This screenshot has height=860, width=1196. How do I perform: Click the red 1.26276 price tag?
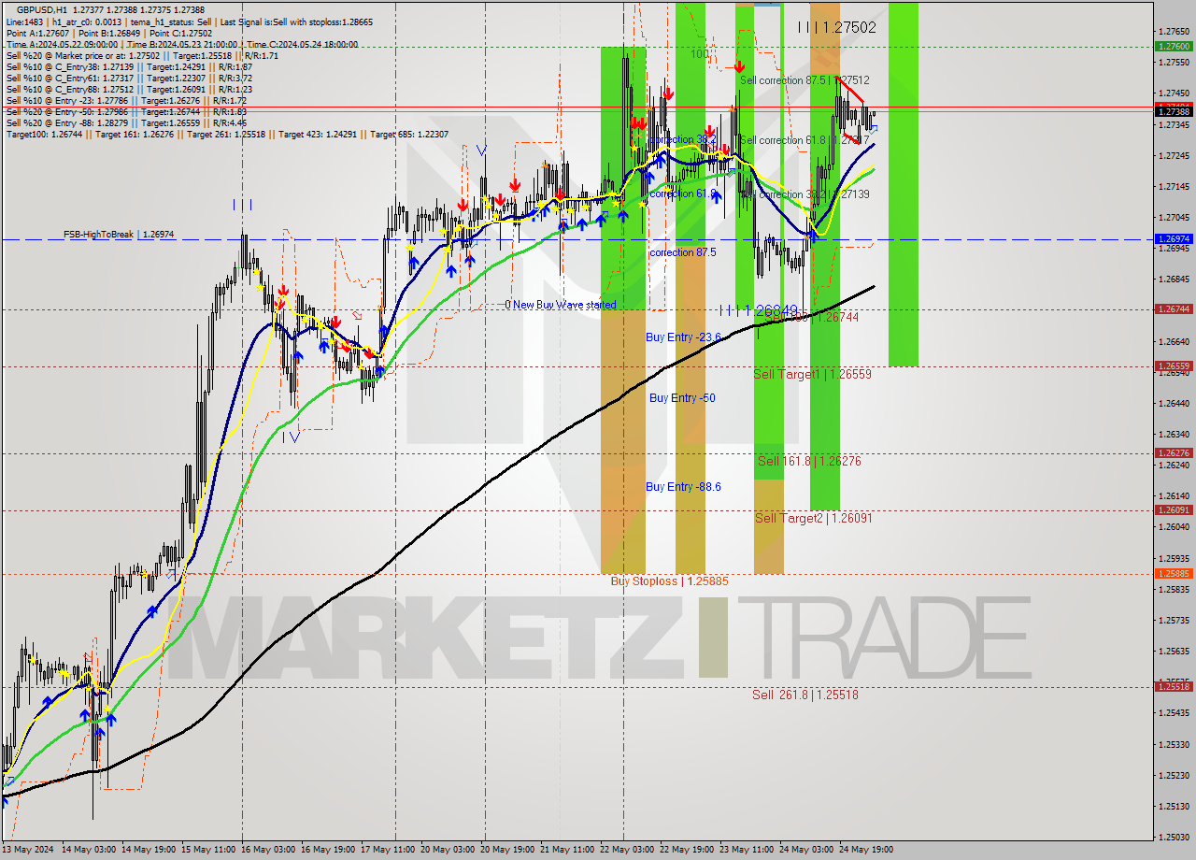point(1174,453)
